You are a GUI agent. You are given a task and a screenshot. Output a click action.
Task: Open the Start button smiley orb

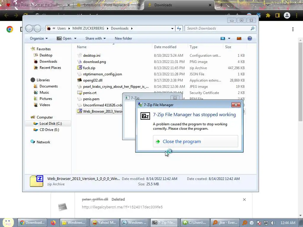8,222
